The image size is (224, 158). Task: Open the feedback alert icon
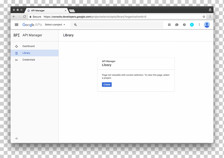[x=177, y=25]
